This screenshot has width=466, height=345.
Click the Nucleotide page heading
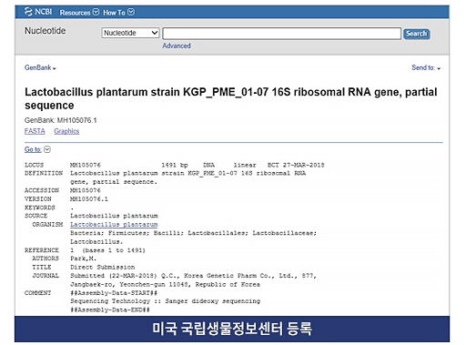[45, 31]
